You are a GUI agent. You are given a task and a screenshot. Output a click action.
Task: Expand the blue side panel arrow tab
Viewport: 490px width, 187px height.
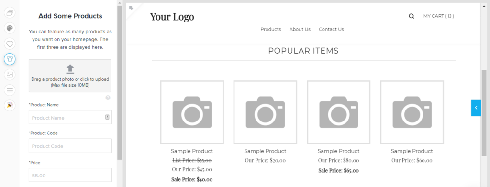coord(476,108)
